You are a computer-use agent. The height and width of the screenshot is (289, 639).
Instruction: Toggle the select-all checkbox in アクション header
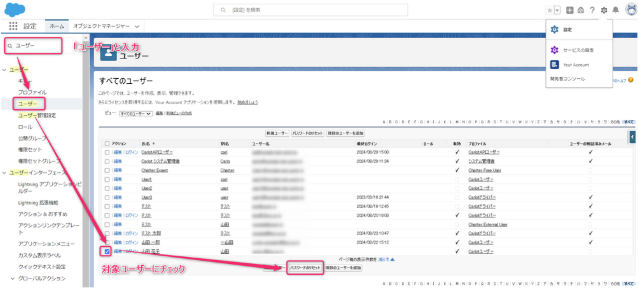click(x=107, y=144)
